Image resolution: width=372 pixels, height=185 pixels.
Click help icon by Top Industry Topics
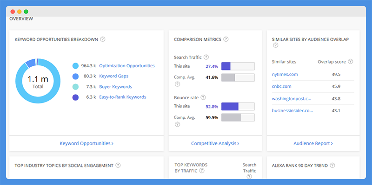tap(118, 166)
